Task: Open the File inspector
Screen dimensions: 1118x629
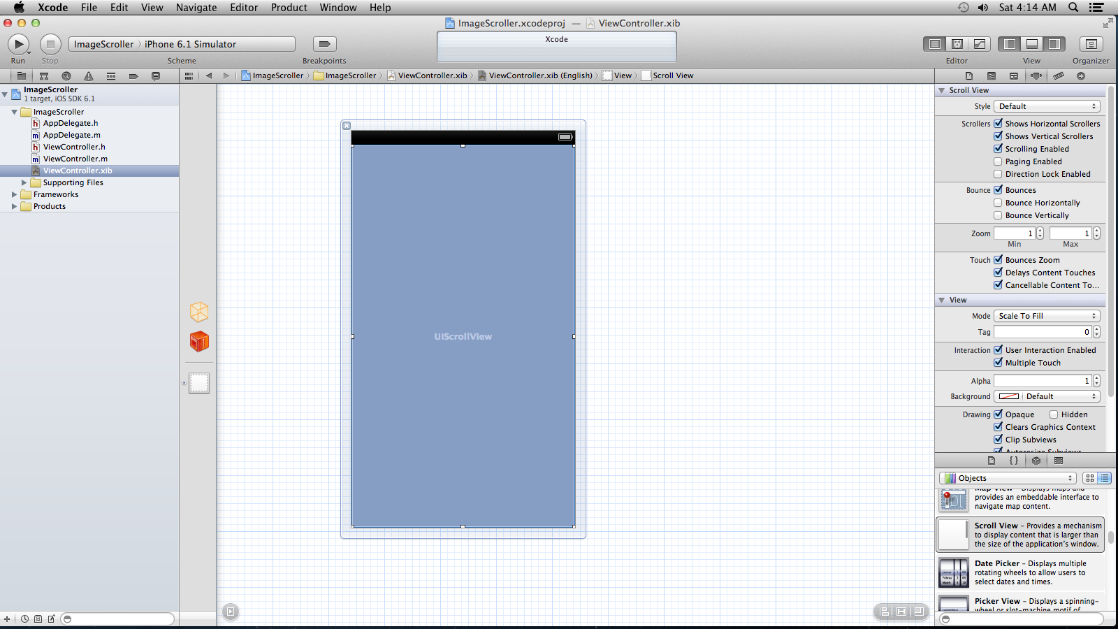Action: click(x=969, y=75)
